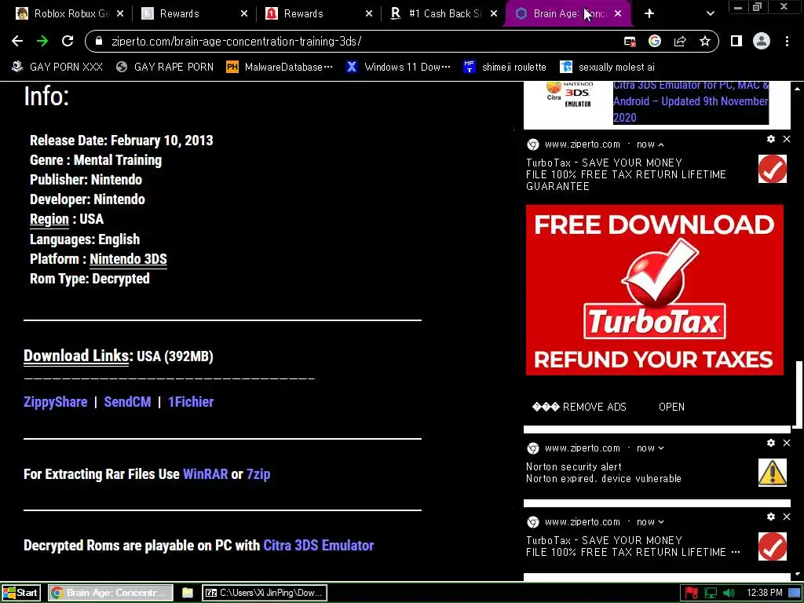Open MalwareDatabase bookmark

coord(280,68)
